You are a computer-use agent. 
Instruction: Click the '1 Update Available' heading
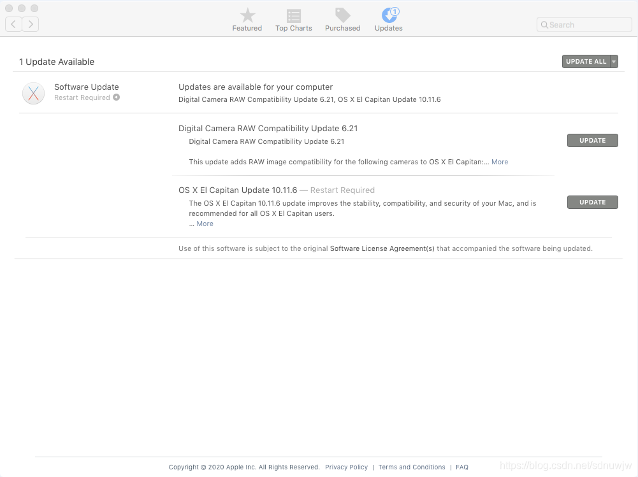click(x=57, y=62)
